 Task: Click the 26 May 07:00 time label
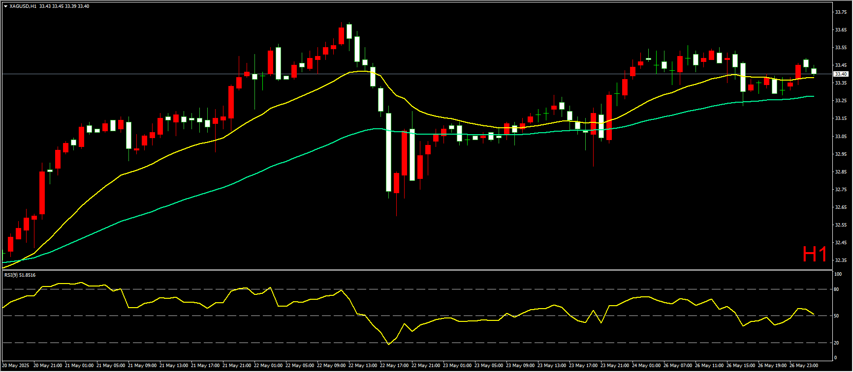click(x=678, y=366)
